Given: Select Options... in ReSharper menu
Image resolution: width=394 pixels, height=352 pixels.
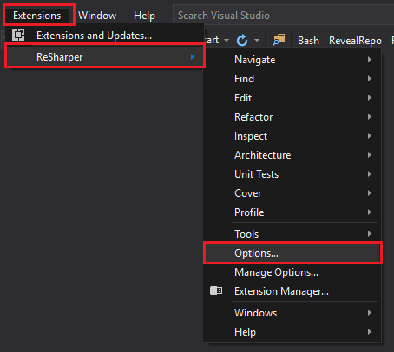Looking at the screenshot, I should click(292, 253).
